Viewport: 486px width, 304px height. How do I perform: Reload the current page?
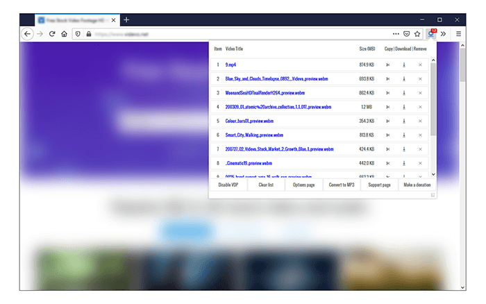coord(52,34)
